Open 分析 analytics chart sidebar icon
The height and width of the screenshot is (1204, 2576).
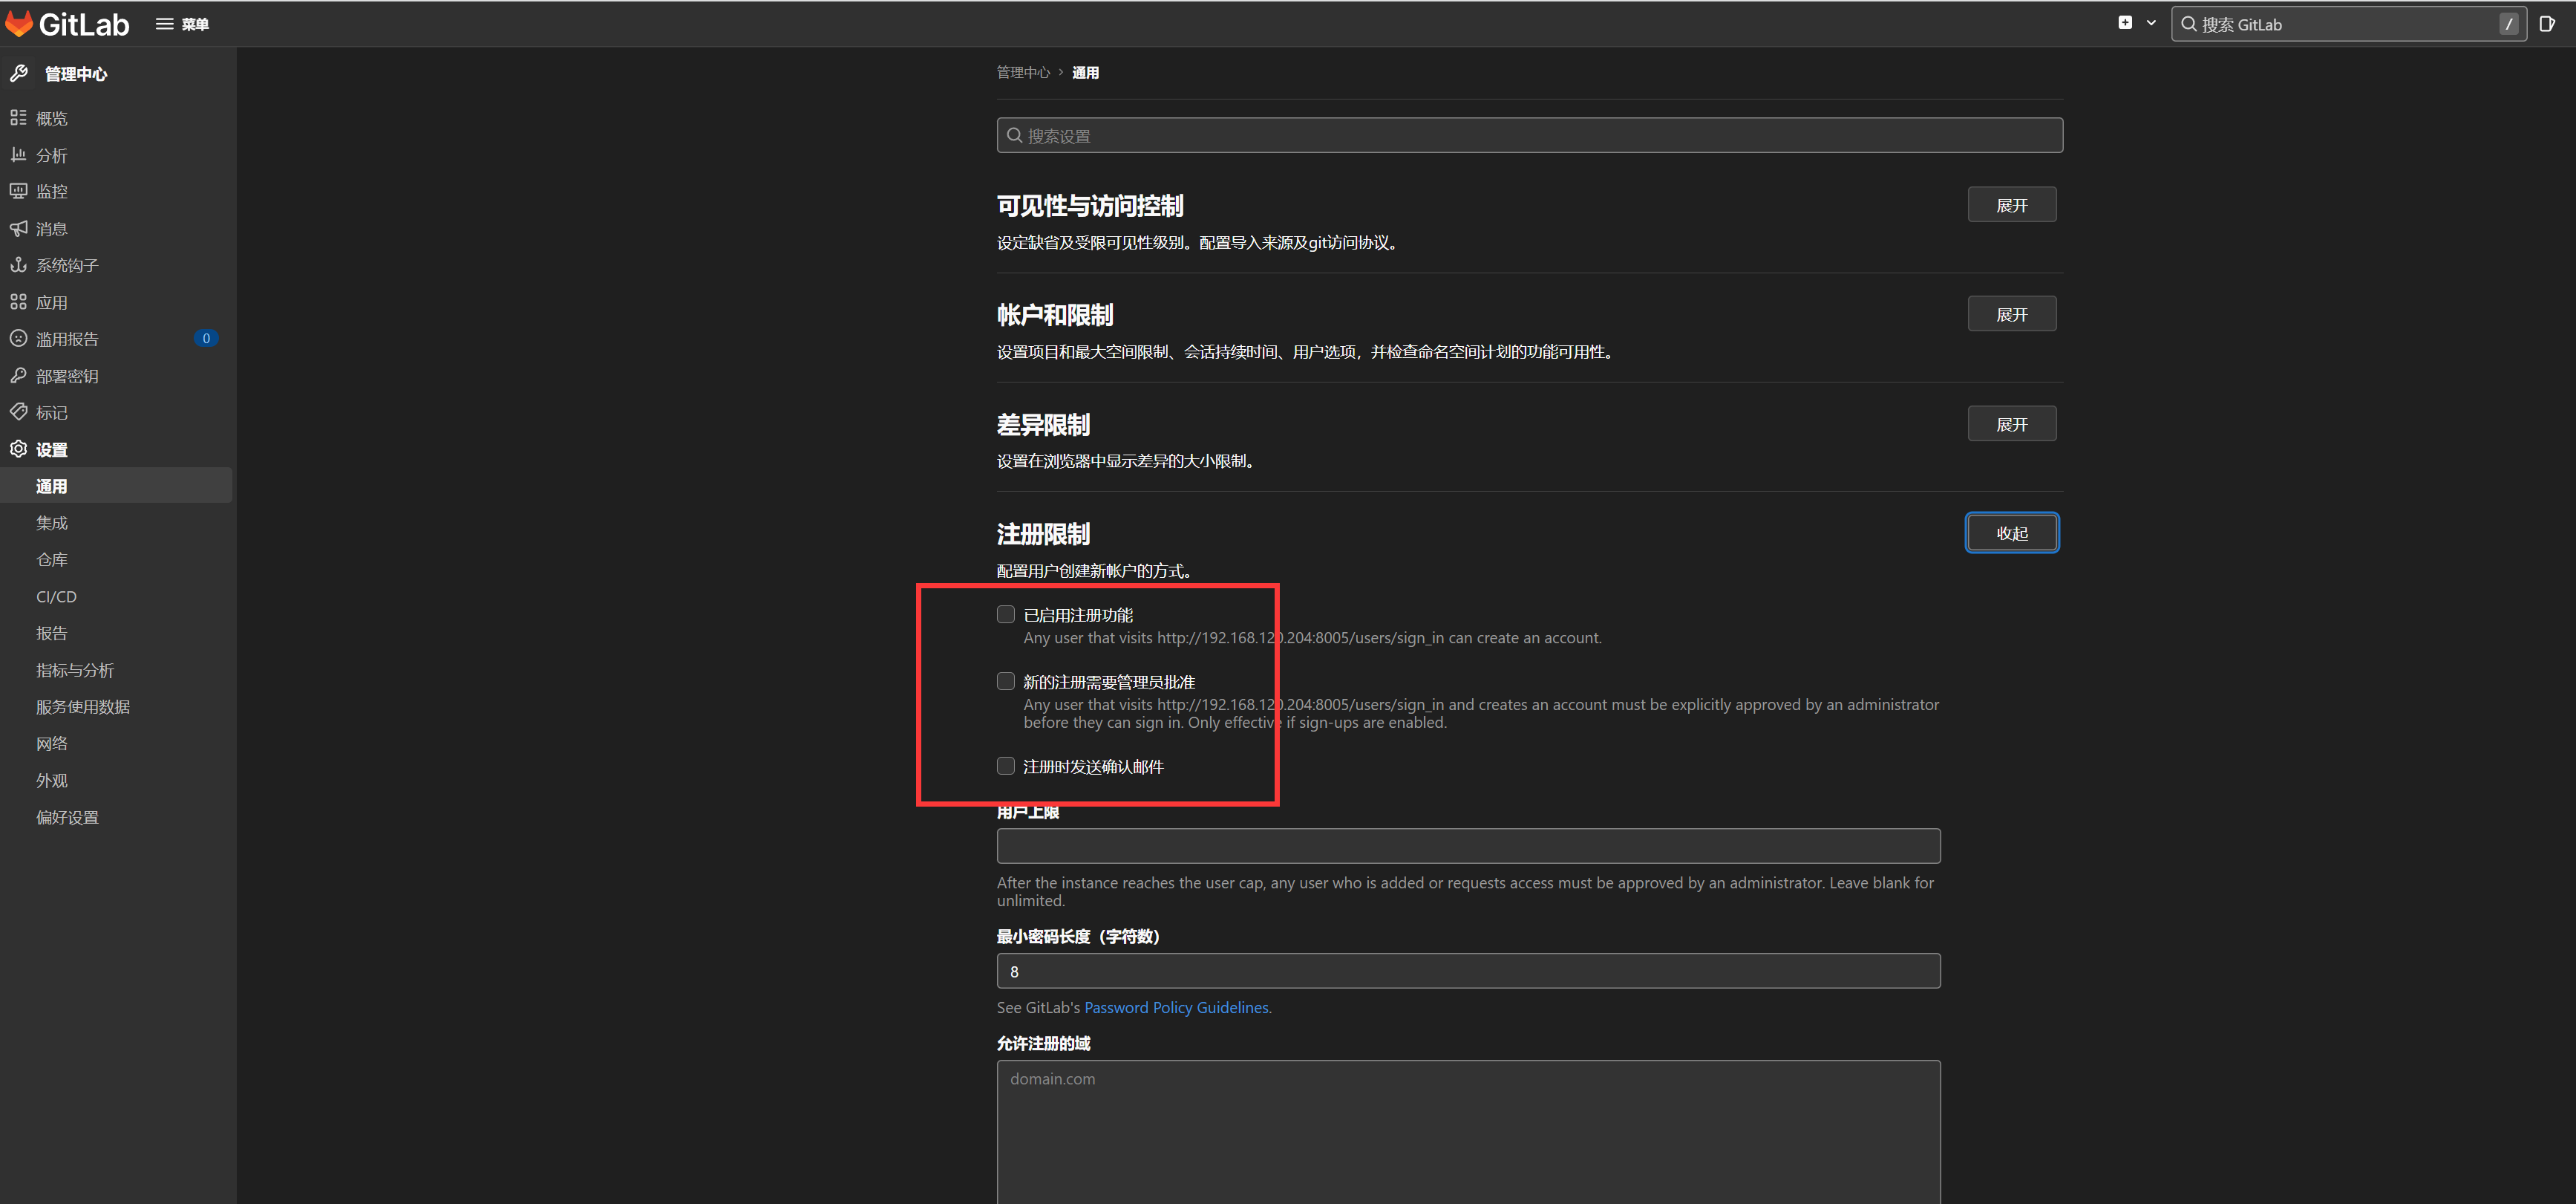click(18, 155)
